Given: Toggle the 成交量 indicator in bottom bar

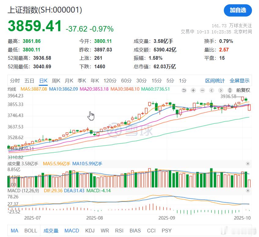Looking at the screenshot, I should (x=51, y=231).
